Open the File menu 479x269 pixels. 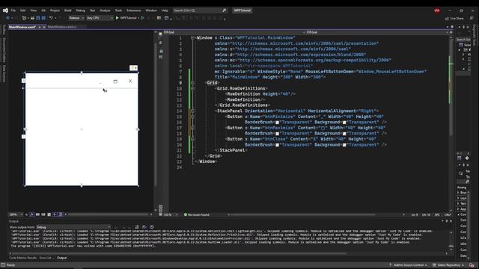click(x=13, y=10)
